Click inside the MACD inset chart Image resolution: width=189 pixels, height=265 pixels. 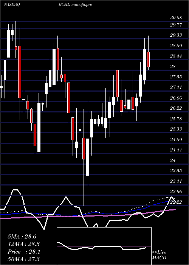(x=104, y=246)
